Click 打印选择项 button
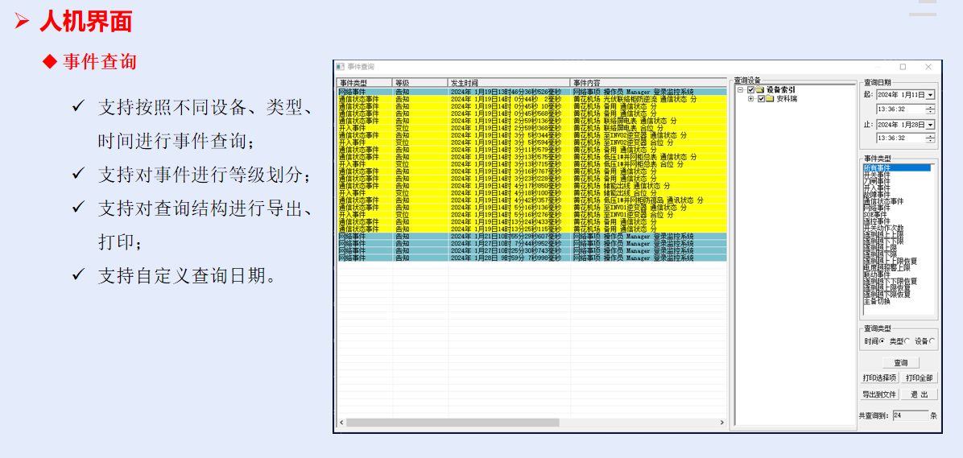This screenshot has height=458, width=963. pyautogui.click(x=880, y=378)
